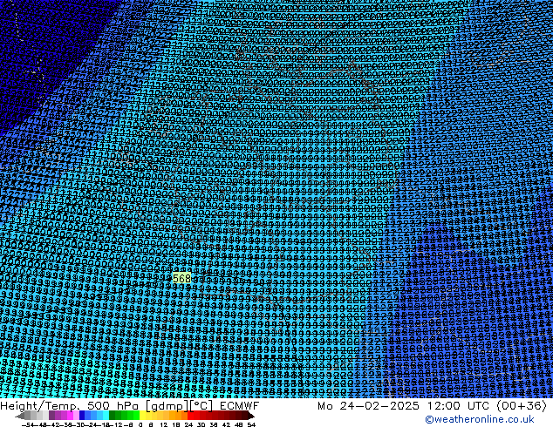Click the 54 legend value
The width and height of the screenshot is (553, 427).
pyautogui.click(x=251, y=425)
